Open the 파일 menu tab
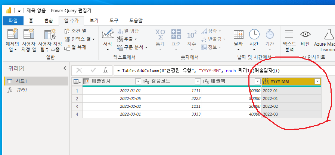 click(13, 21)
